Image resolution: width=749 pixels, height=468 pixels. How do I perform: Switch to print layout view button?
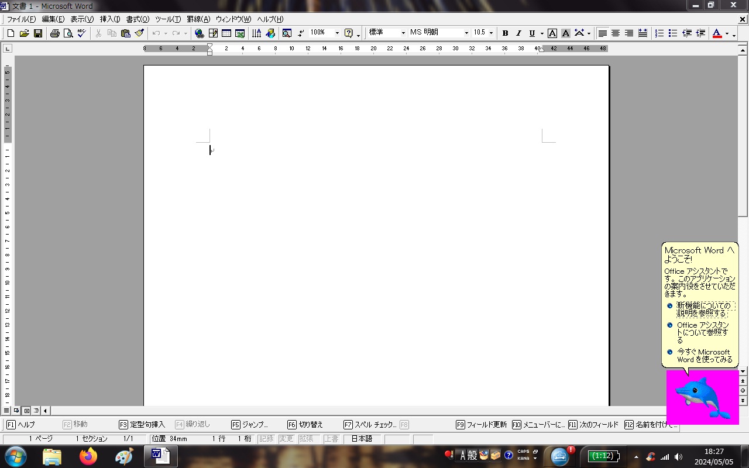pyautogui.click(x=26, y=411)
